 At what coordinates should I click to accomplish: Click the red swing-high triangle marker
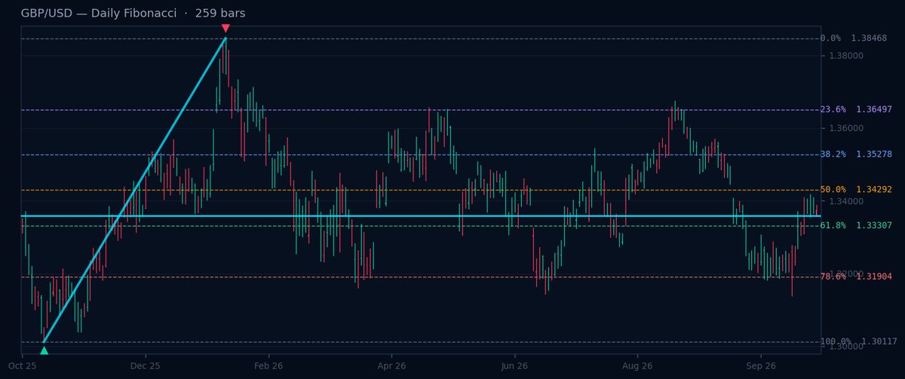pyautogui.click(x=225, y=29)
